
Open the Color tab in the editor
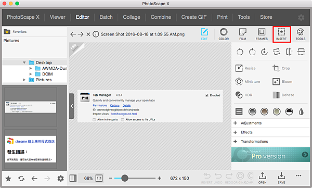point(224,34)
